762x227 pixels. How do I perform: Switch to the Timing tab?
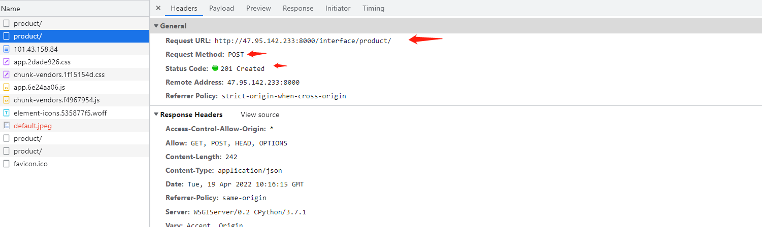pos(373,8)
